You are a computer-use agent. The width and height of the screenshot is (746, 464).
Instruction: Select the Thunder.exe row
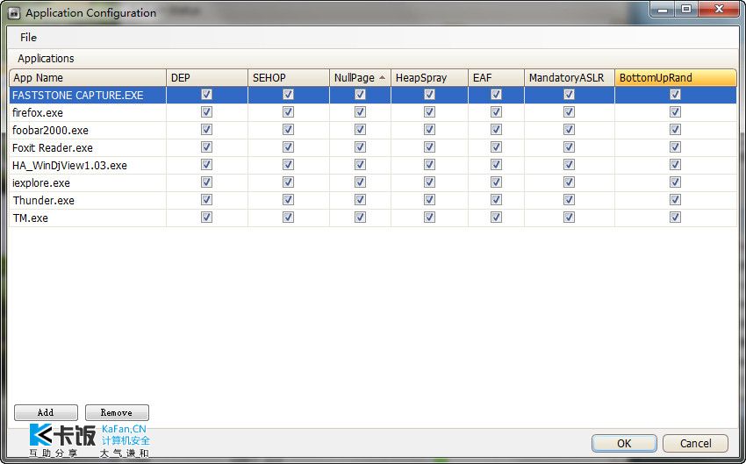click(x=373, y=201)
